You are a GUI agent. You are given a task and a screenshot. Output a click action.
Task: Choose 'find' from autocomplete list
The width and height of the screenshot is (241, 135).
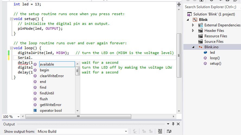coord(43,87)
